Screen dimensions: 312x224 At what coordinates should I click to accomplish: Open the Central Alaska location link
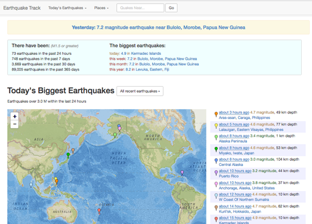click(x=231, y=165)
